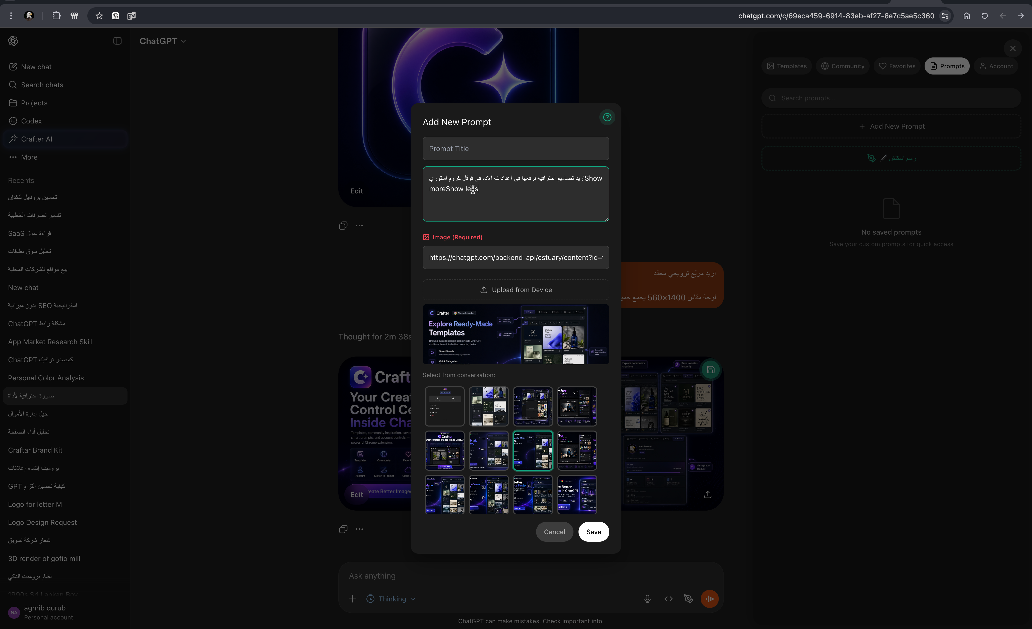Click the attachment plus icon in chat input
Viewport: 1032px width, 629px height.
pyautogui.click(x=352, y=599)
